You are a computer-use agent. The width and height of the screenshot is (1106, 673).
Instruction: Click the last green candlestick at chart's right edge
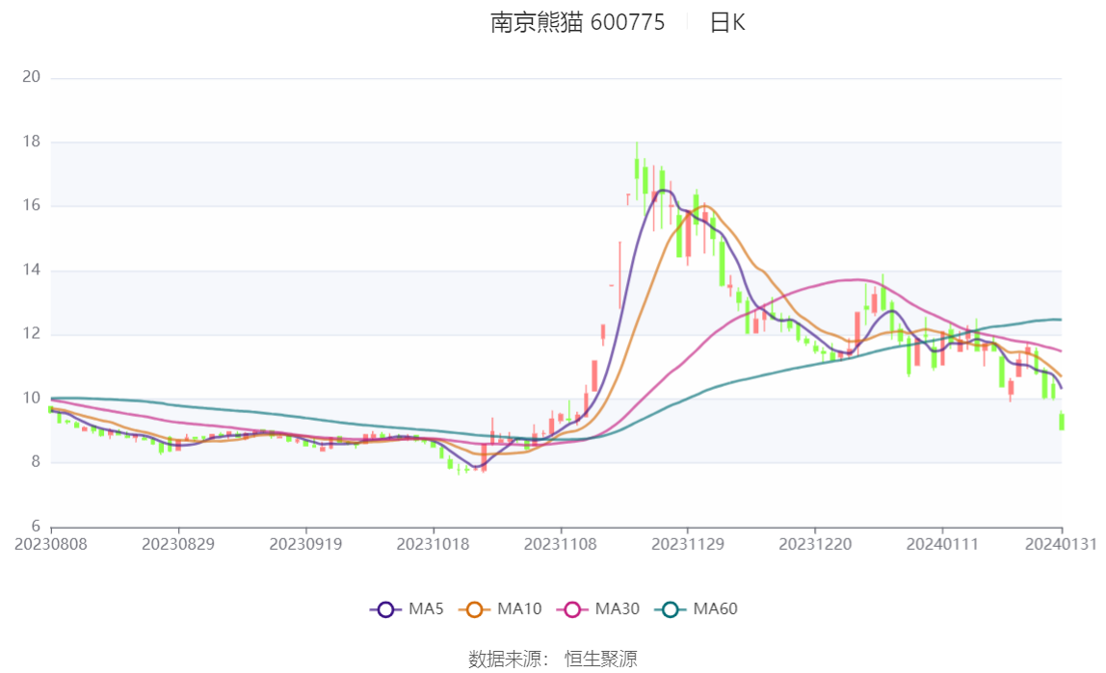tap(1062, 421)
